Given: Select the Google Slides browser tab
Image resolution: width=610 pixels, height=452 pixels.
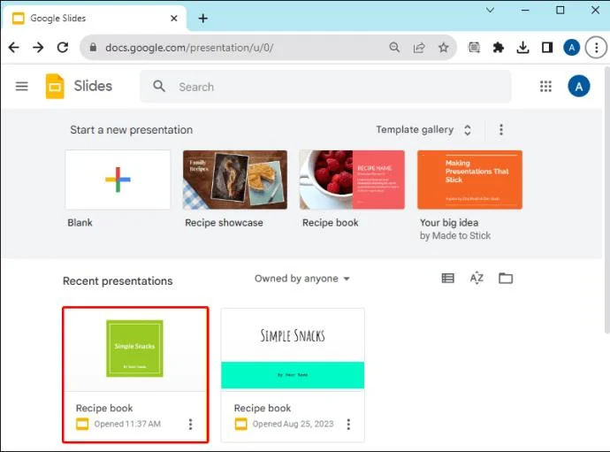Looking at the screenshot, I should (94, 19).
